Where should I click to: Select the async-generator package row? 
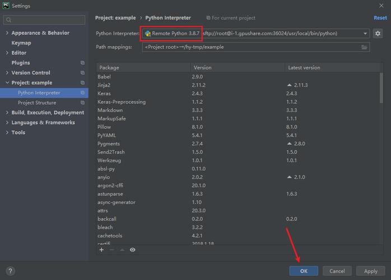point(238,202)
